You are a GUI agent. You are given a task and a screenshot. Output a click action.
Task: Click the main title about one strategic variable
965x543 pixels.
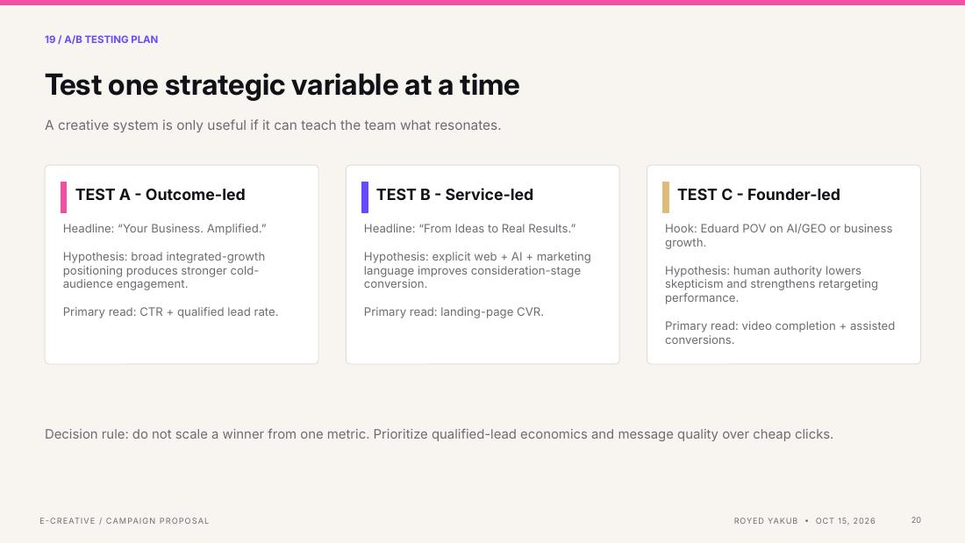coord(282,85)
